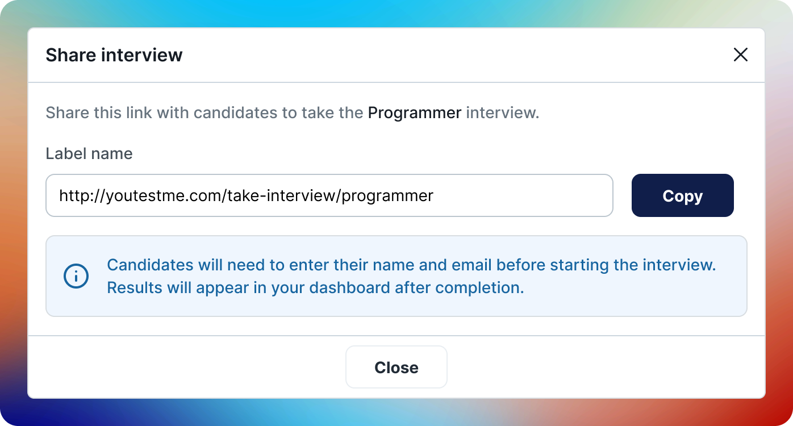
Task: Click the word "interview." ending the description
Action: click(x=502, y=112)
